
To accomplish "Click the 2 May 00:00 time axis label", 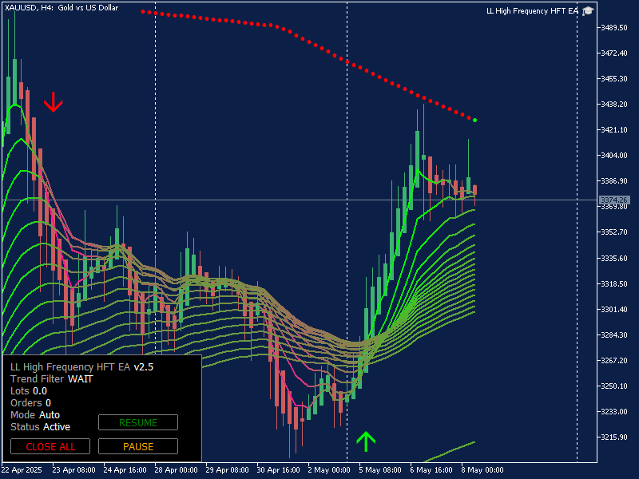I will (329, 470).
